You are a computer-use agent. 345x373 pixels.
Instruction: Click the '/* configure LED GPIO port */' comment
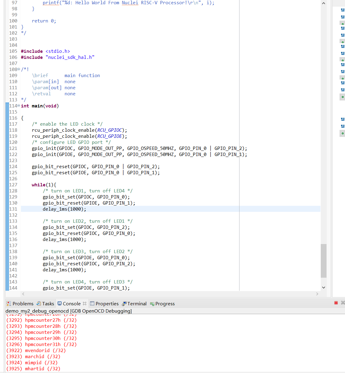click(71, 142)
